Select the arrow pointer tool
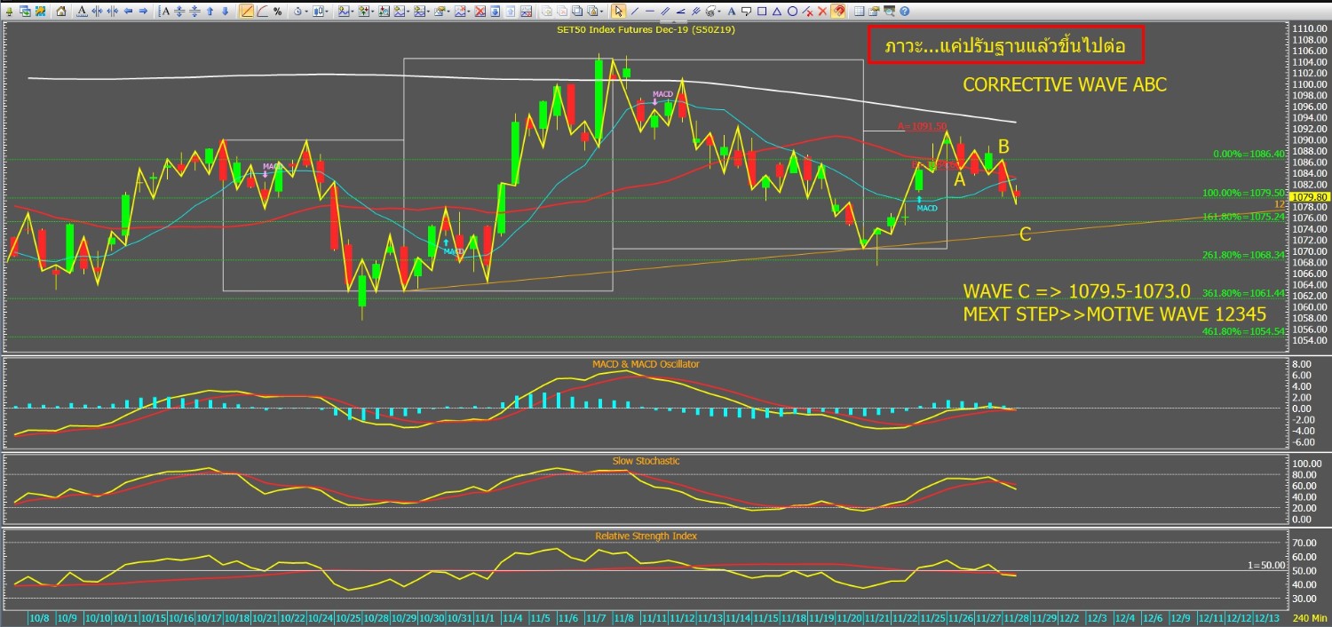The image size is (1332, 627). [x=619, y=12]
